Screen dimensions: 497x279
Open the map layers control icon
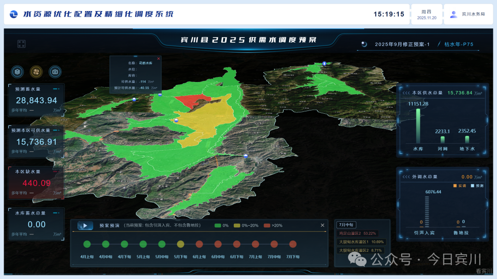[18, 71]
